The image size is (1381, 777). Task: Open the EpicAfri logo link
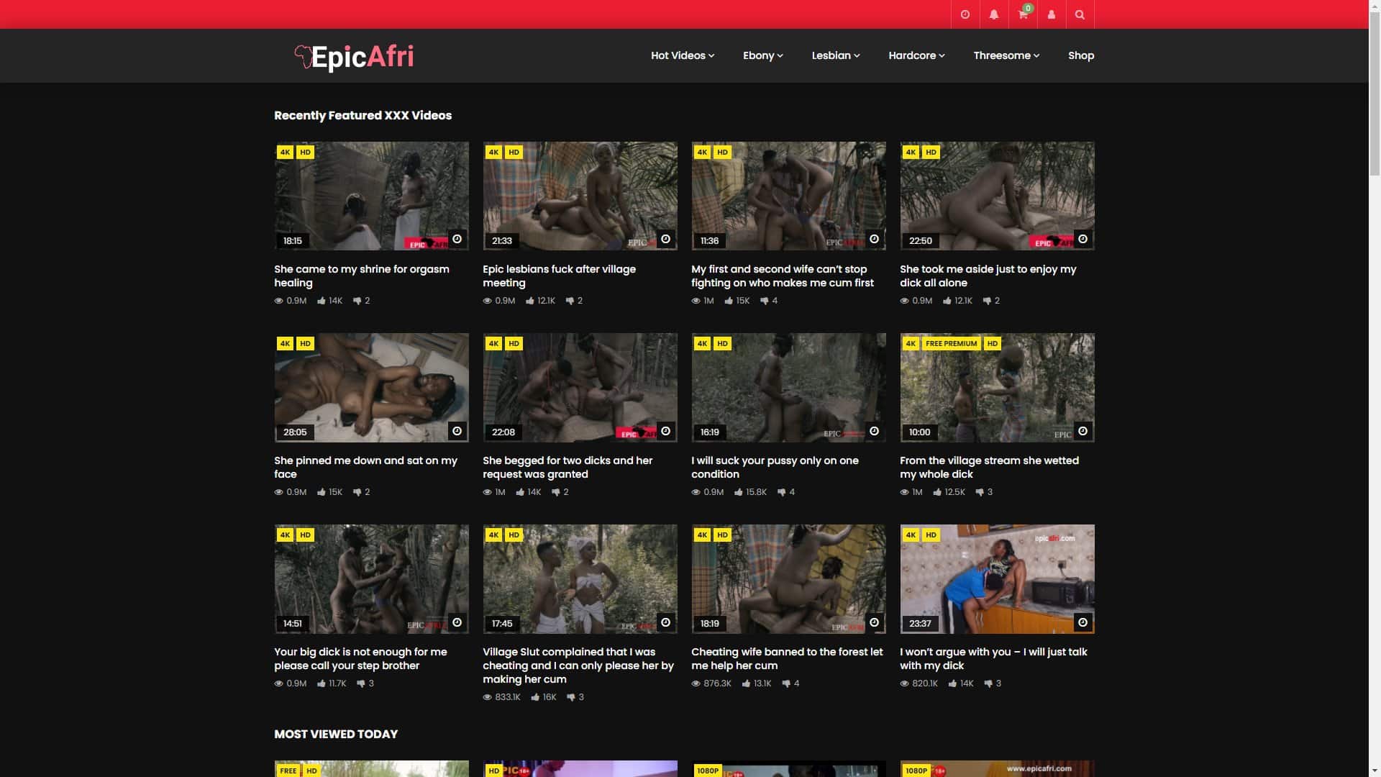(354, 56)
